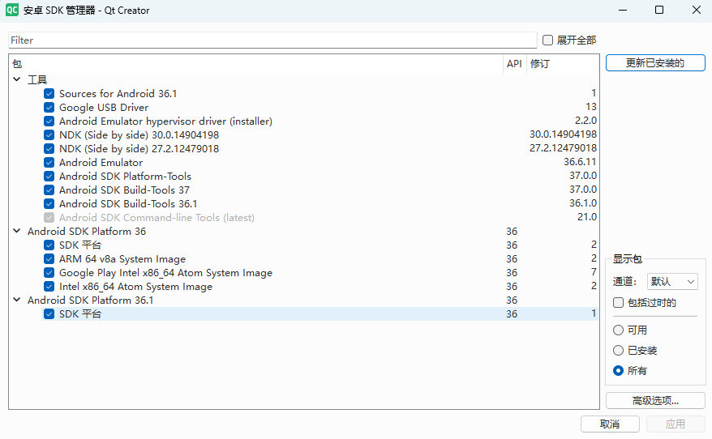This screenshot has height=439, width=712.
Task: Click the API column header
Action: point(514,64)
